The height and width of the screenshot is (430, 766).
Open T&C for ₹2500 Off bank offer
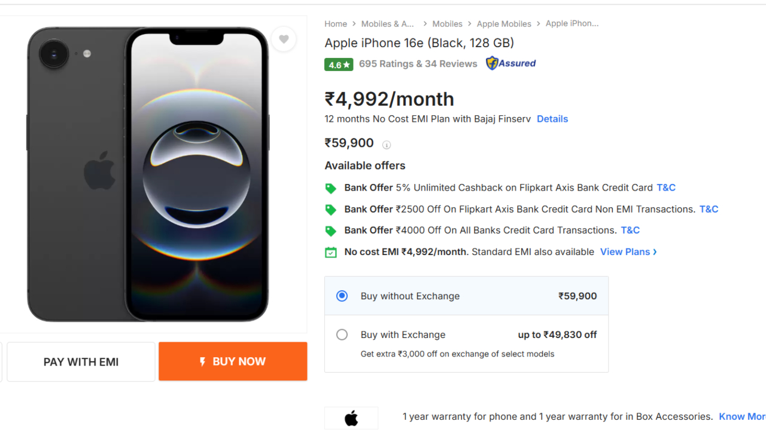pos(709,209)
